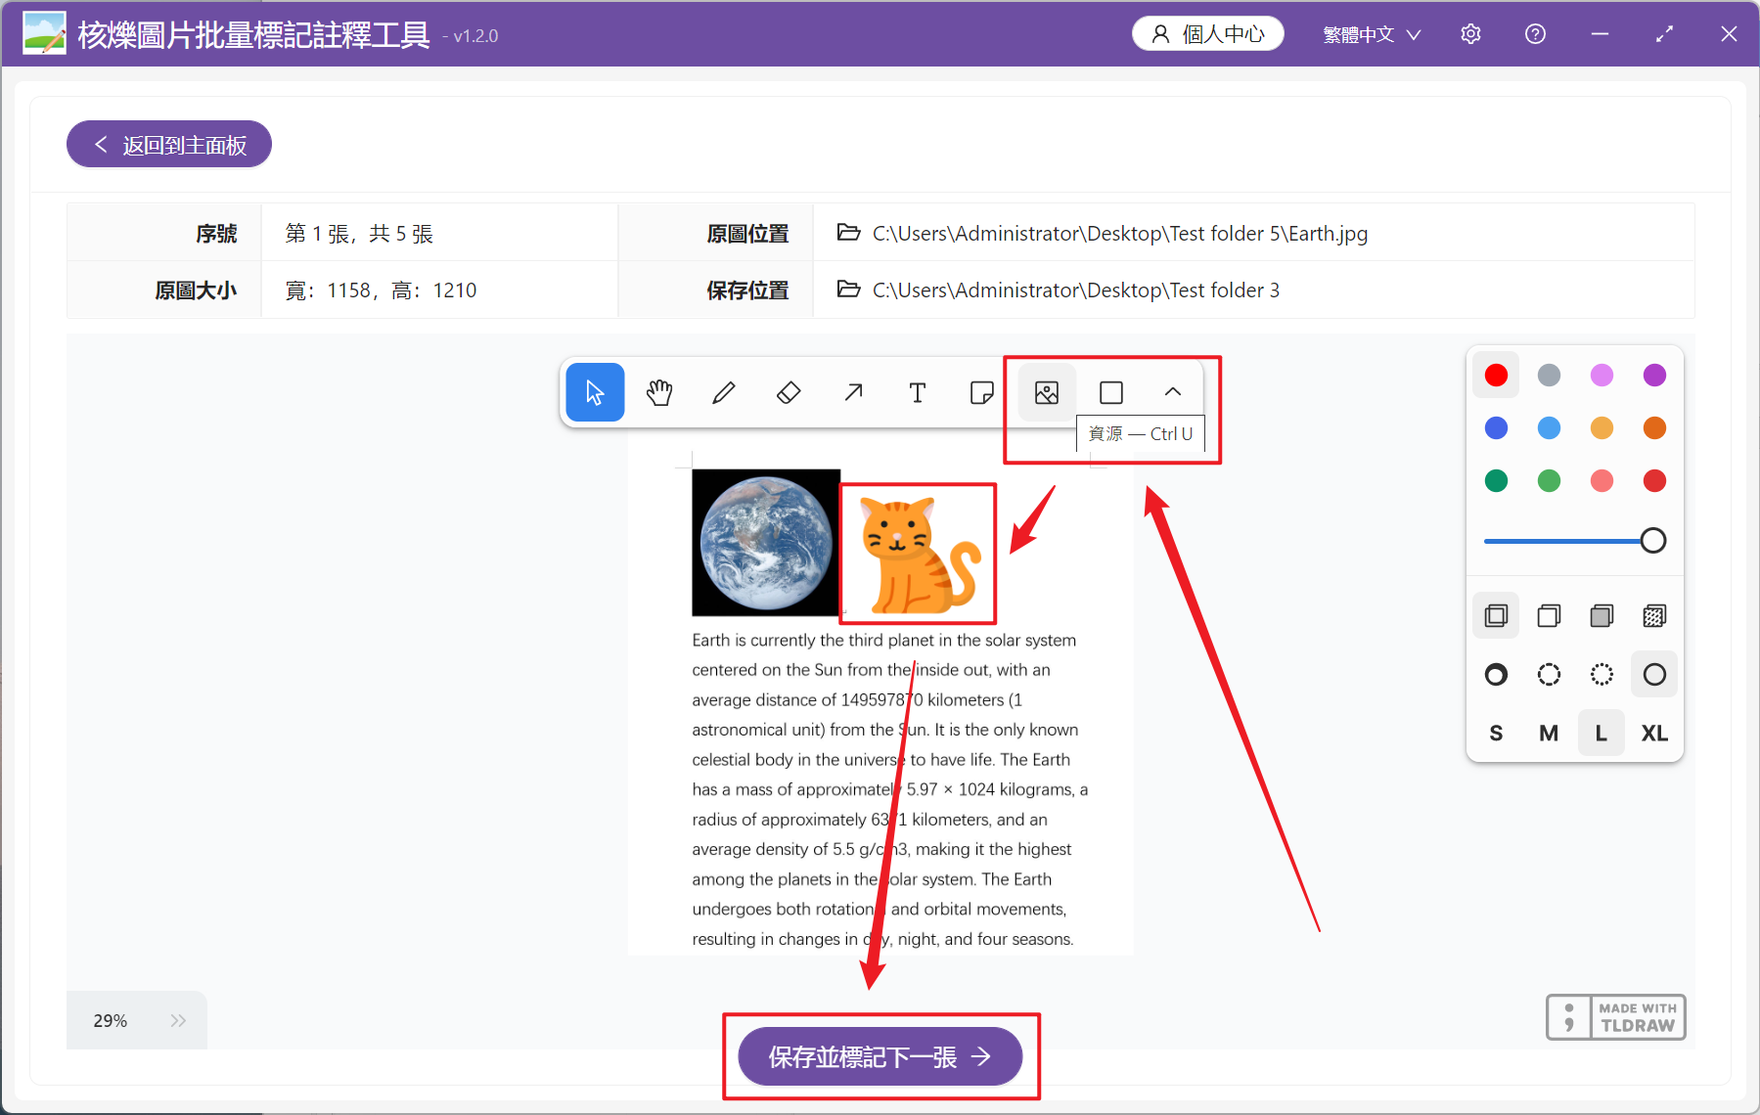This screenshot has width=1760, height=1115.
Task: Pick the red color swatch
Action: 1496,375
